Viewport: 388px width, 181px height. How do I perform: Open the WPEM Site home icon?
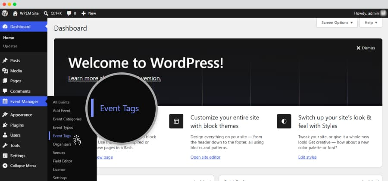pyautogui.click(x=16, y=13)
